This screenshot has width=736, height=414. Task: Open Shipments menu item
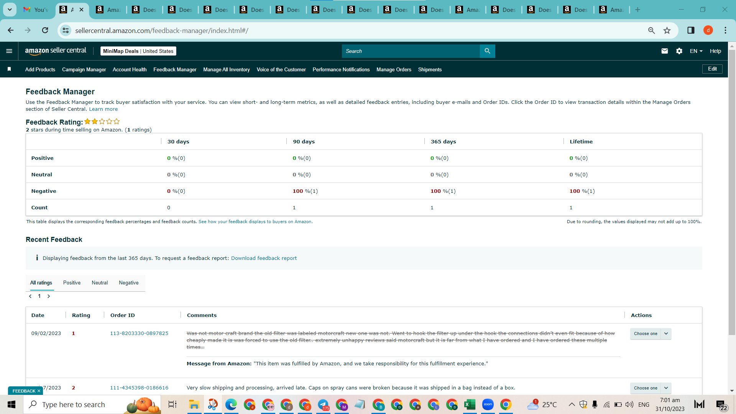pos(430,69)
